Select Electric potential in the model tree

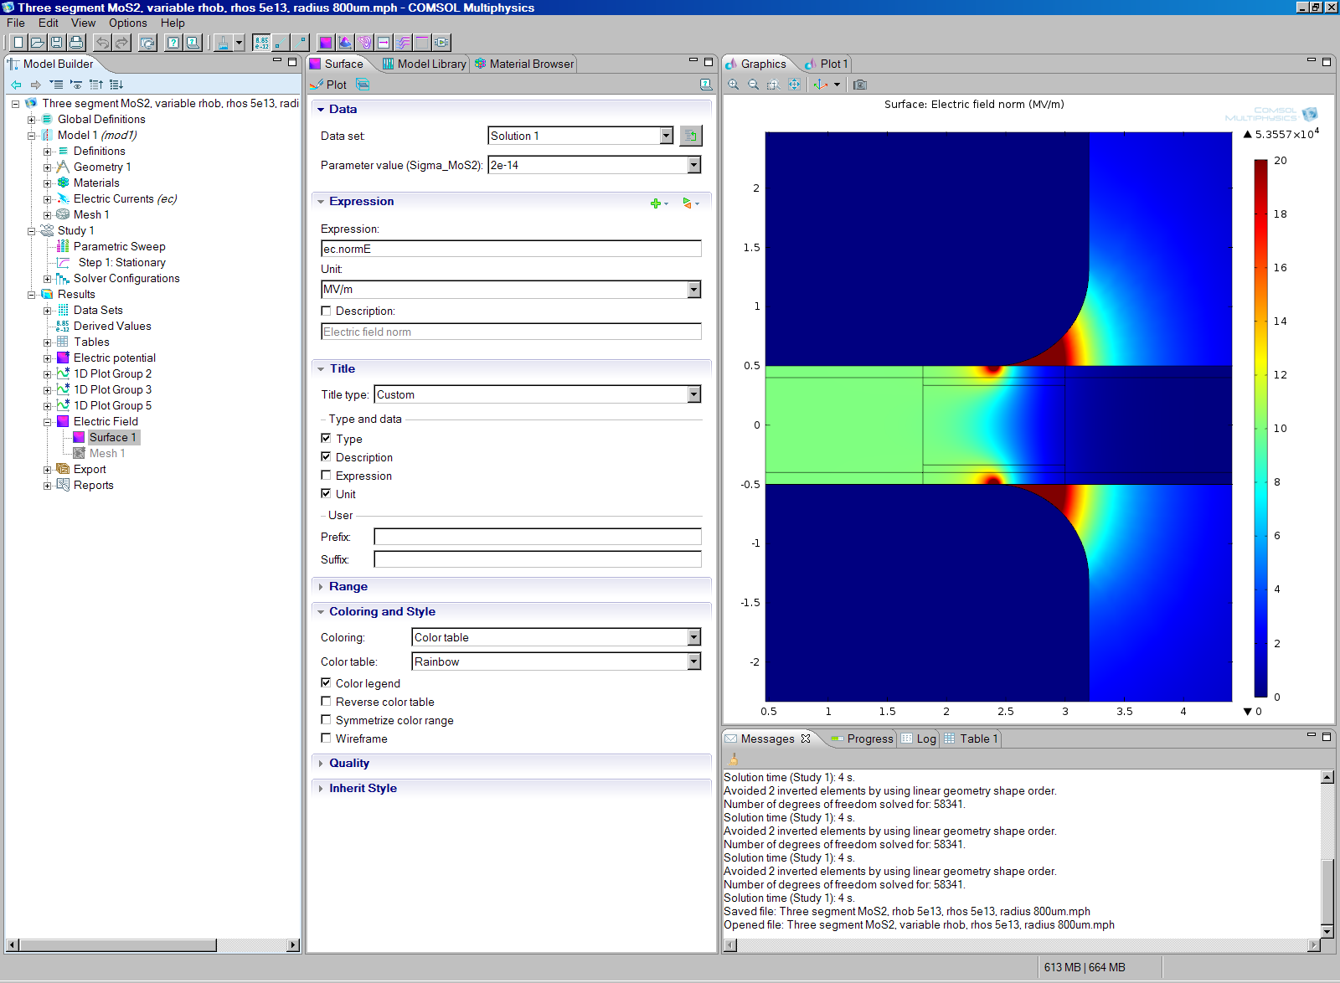point(114,358)
